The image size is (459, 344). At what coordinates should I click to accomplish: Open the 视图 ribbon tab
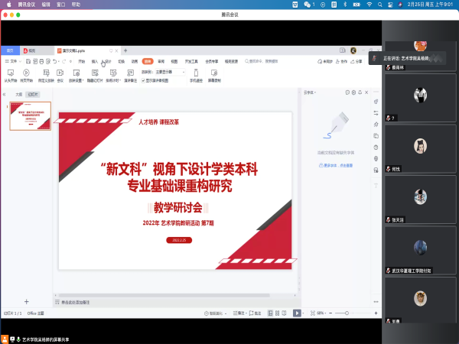174,60
